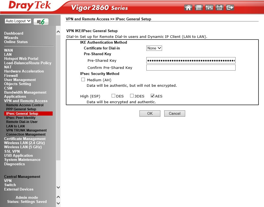This screenshot has height=207, width=264.
Task: Open System Maintenance menu
Action: click(x=22, y=160)
